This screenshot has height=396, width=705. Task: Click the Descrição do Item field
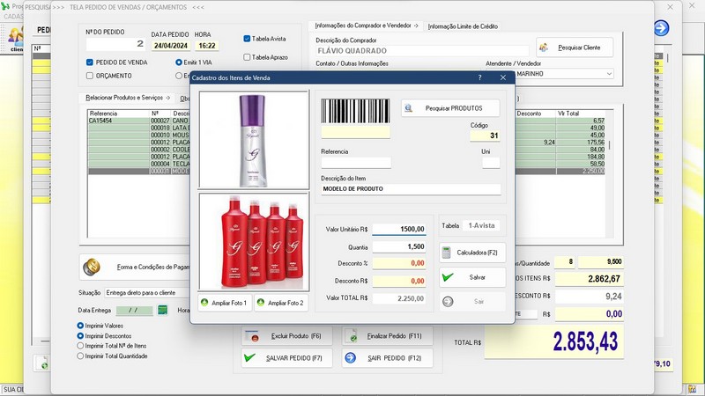411,189
